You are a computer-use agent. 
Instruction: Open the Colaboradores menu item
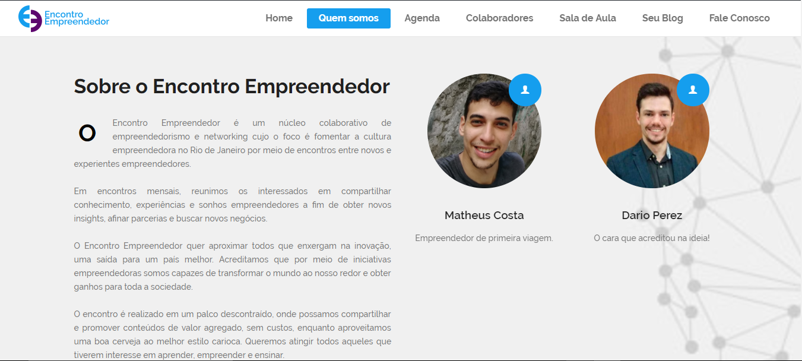499,18
